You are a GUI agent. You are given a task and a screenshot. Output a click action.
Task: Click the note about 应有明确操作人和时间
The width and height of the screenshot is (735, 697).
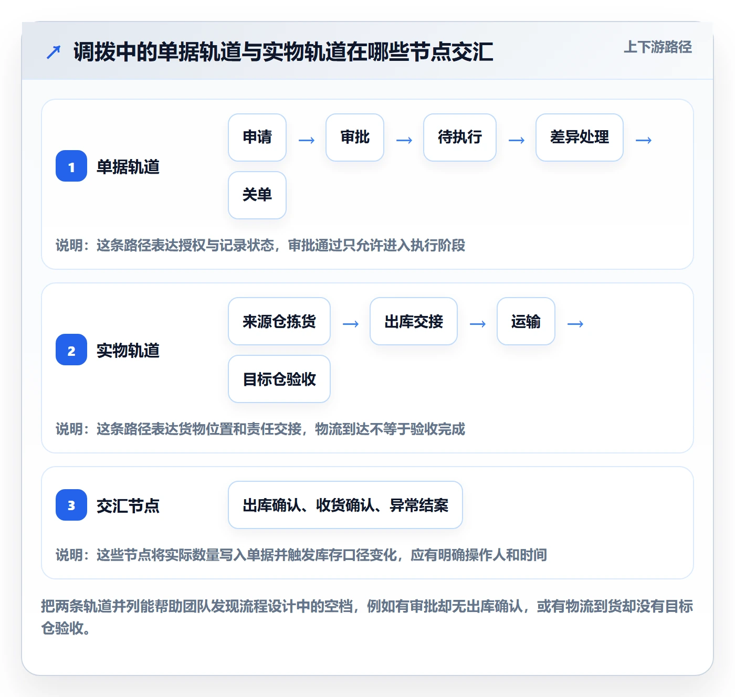(301, 555)
